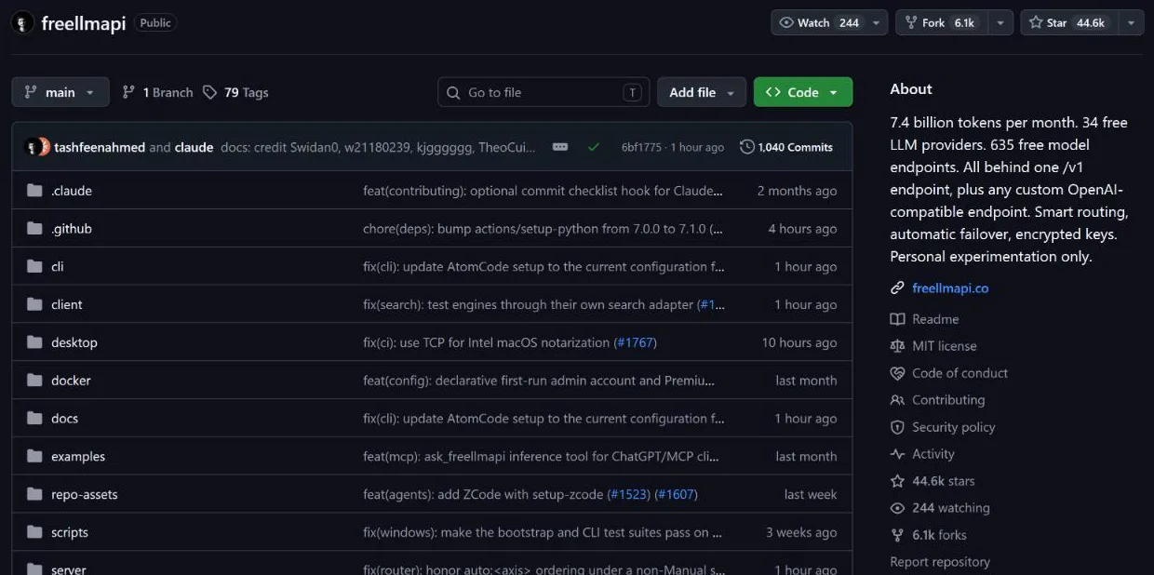1154x575 pixels.
Task: Click the examples commit message about ask_freellmapi
Action: point(541,457)
